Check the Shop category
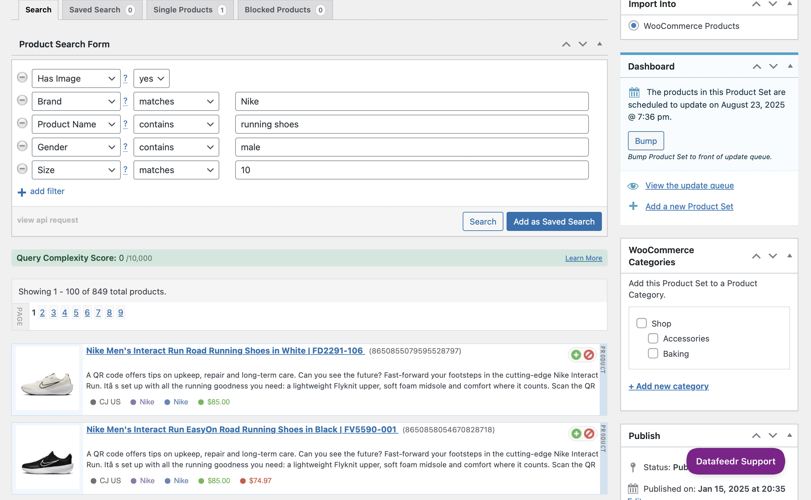This screenshot has height=500, width=811. [641, 323]
